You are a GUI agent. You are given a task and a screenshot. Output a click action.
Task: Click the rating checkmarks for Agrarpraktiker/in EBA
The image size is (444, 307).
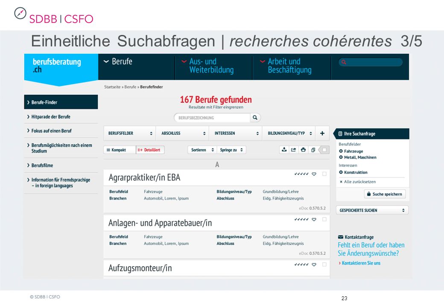tap(301, 174)
